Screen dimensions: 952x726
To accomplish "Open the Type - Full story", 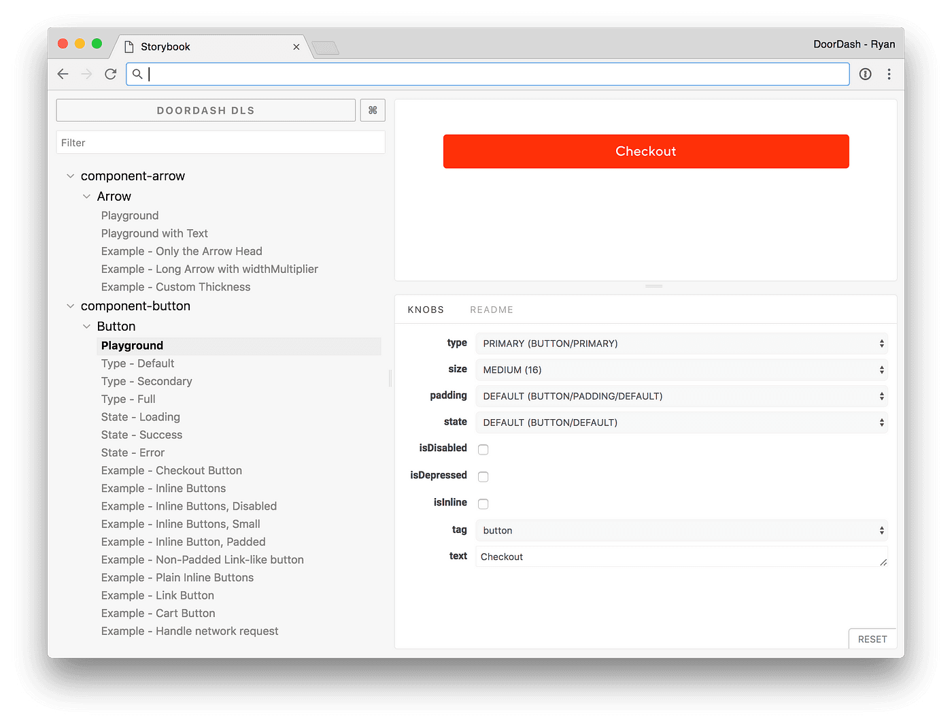I will [128, 399].
